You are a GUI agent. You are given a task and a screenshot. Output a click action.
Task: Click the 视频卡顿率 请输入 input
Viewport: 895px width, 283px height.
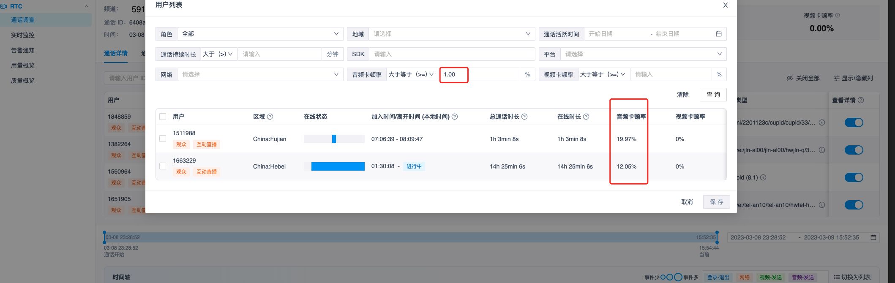[x=671, y=74]
